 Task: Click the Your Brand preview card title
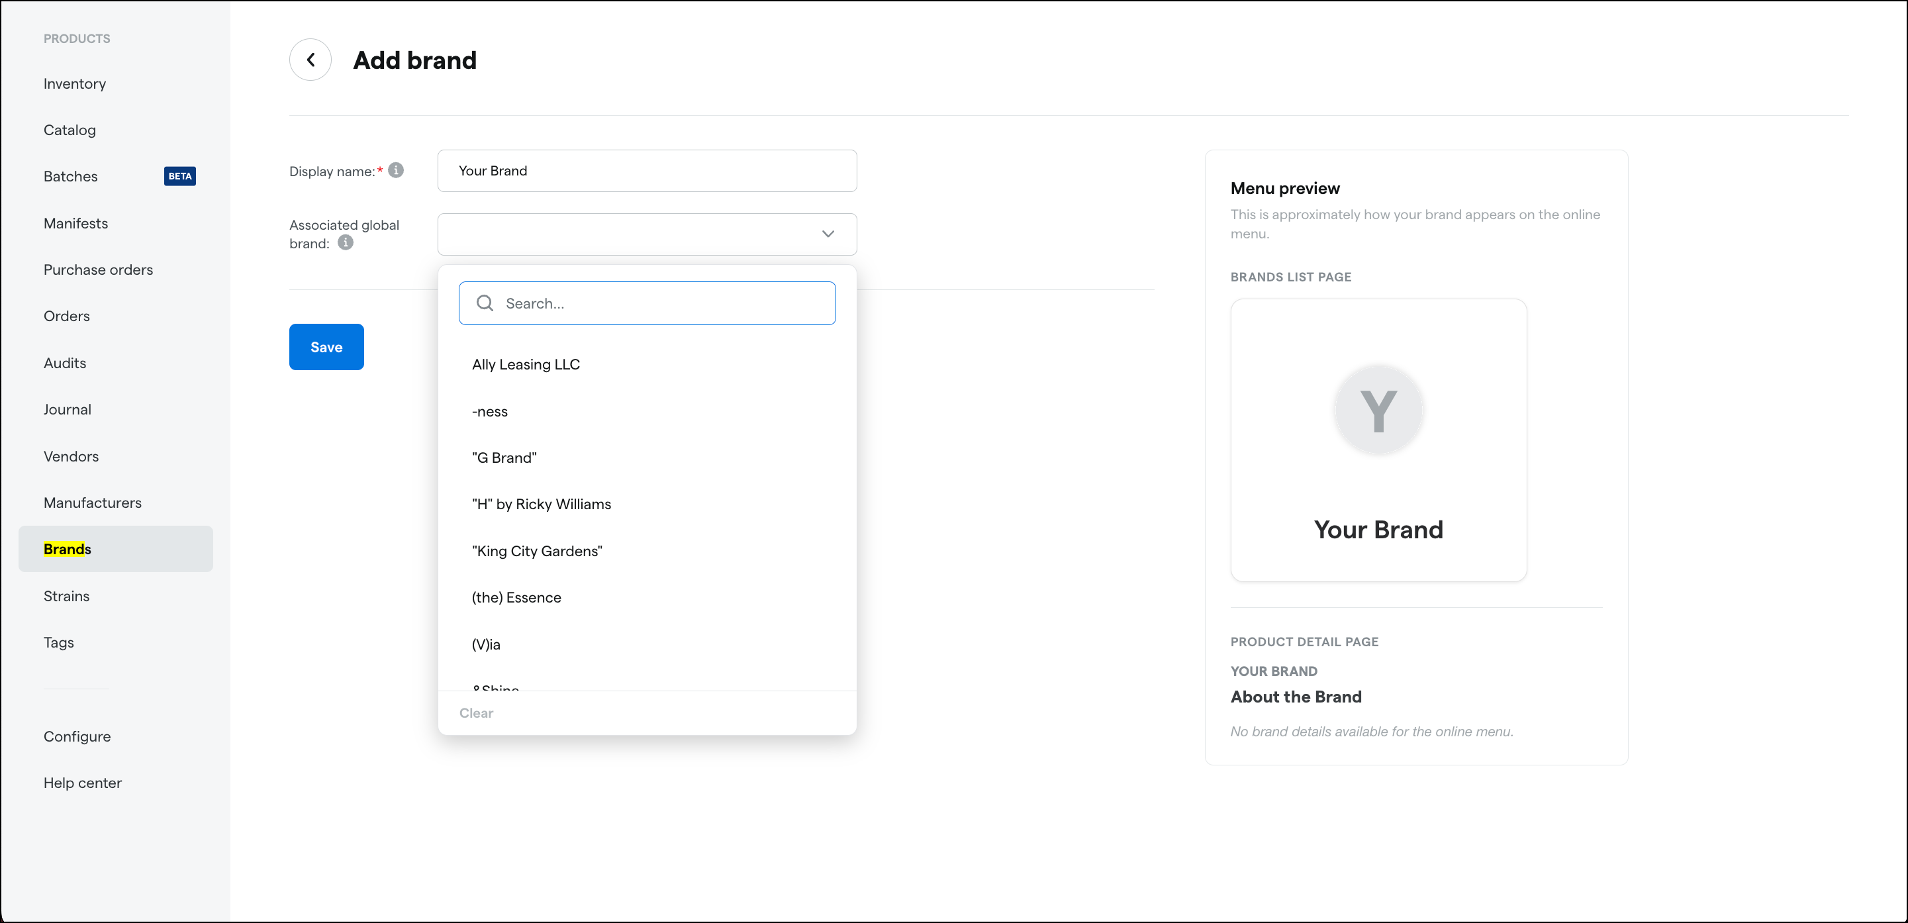[x=1378, y=530]
